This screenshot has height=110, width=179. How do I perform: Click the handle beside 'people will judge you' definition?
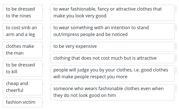coord(176,70)
